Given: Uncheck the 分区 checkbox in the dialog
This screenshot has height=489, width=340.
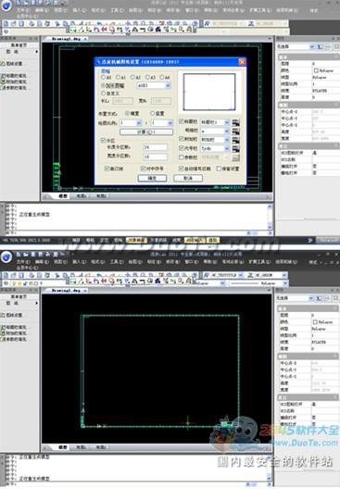Looking at the screenshot, I should point(103,141).
